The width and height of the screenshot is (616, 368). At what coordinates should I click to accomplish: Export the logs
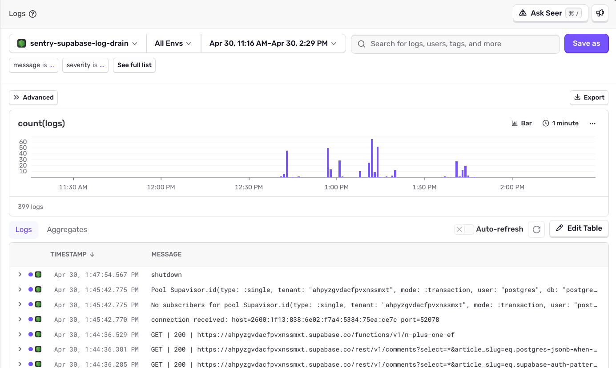coord(589,97)
